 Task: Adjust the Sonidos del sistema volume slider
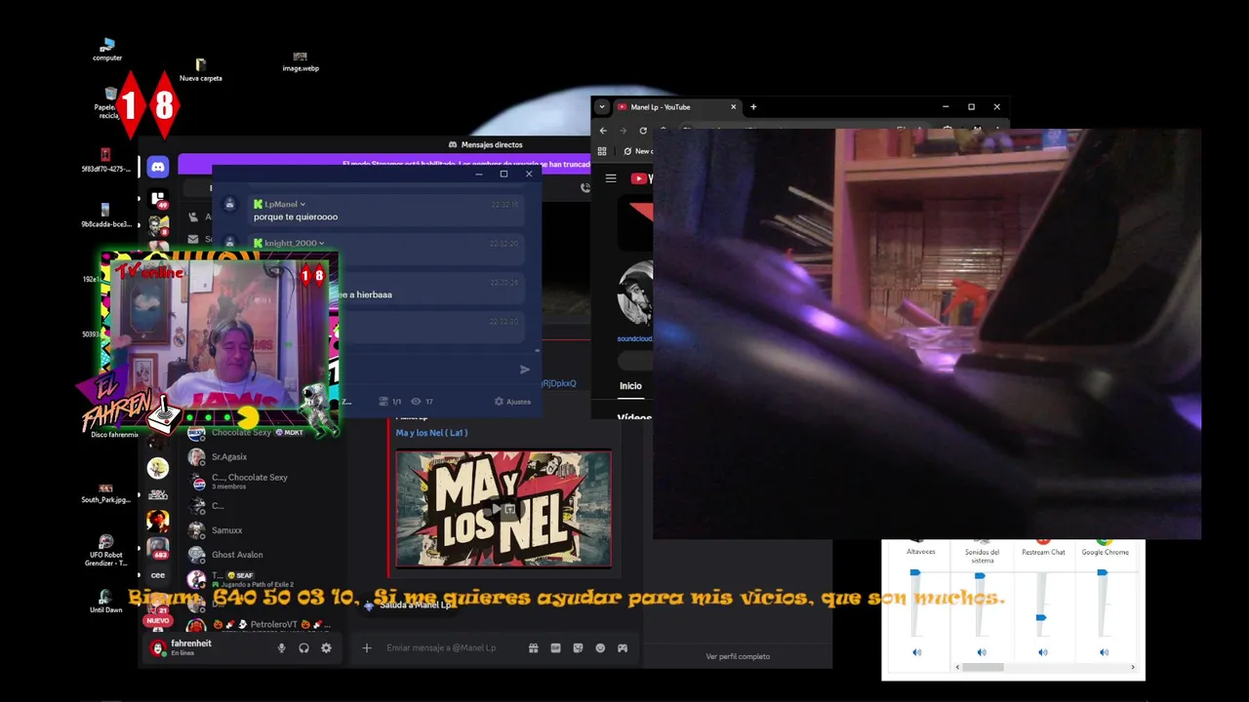[980, 576]
